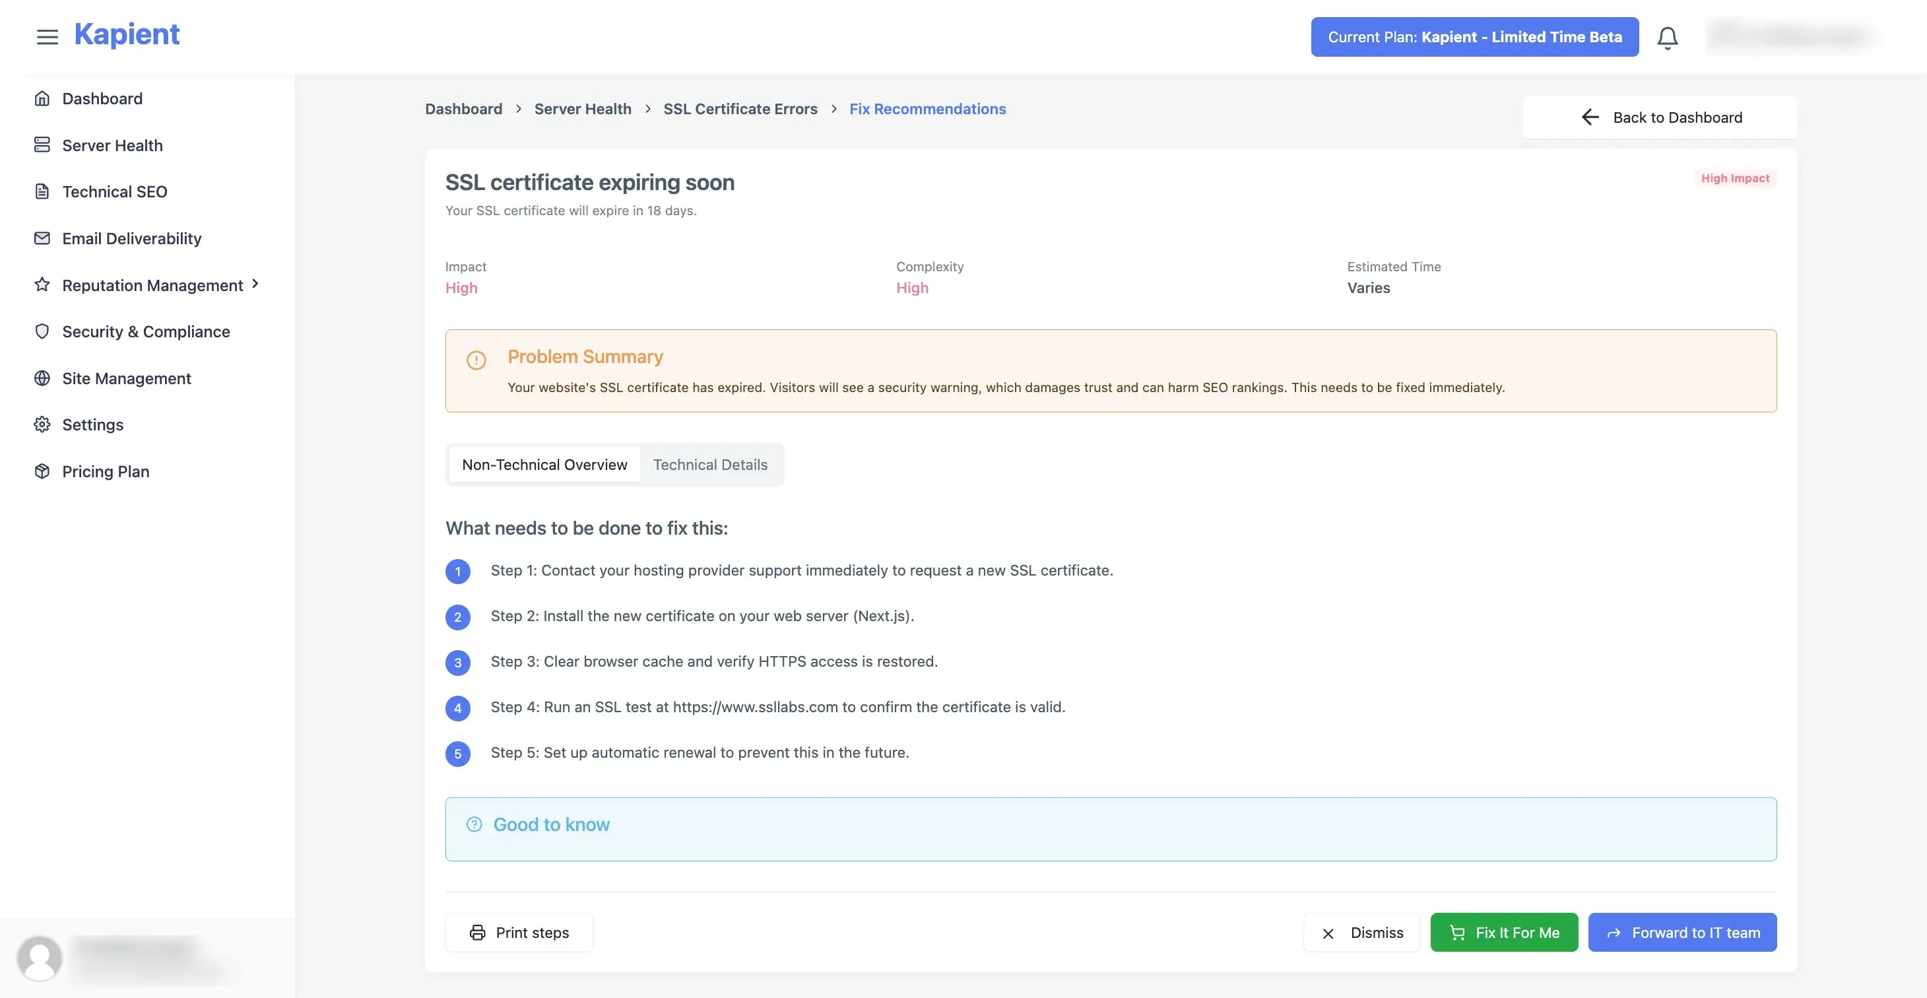The width and height of the screenshot is (1927, 998).
Task: Click Estimated Time value Varies
Action: tap(1368, 287)
